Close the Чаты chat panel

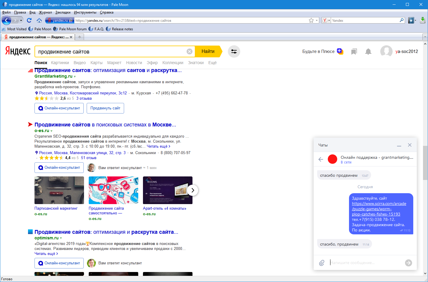tap(409, 145)
